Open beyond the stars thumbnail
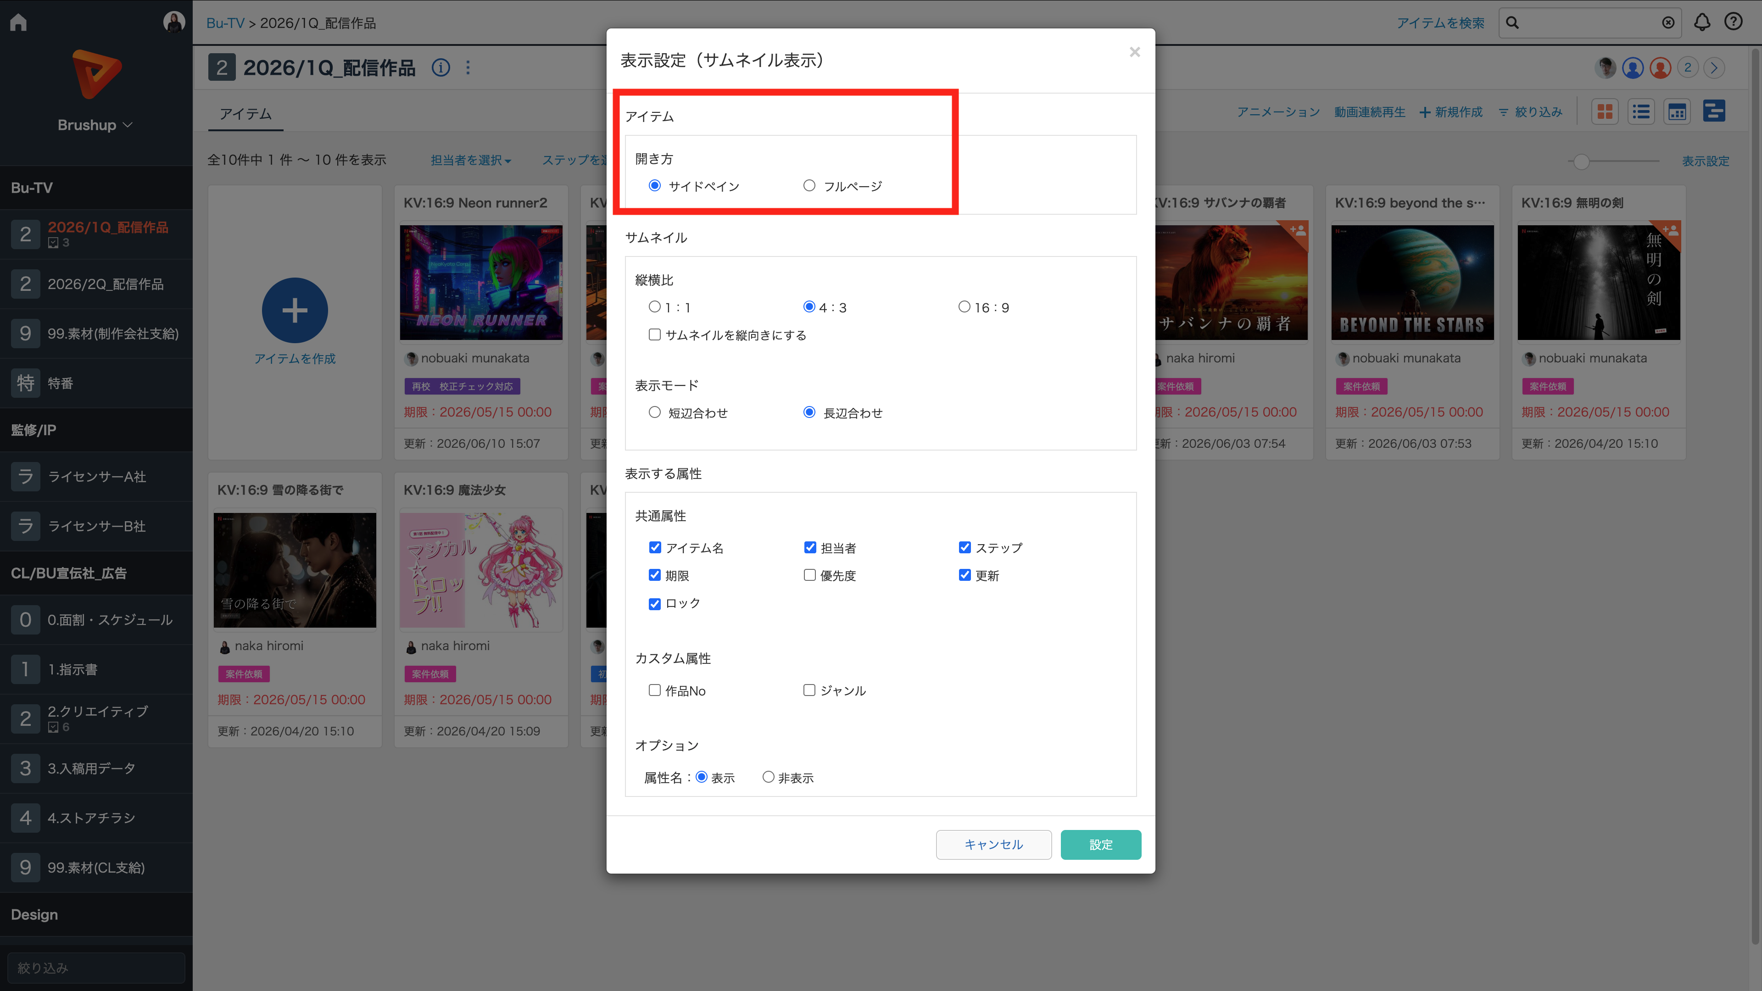Viewport: 1762px width, 991px height. [1412, 283]
